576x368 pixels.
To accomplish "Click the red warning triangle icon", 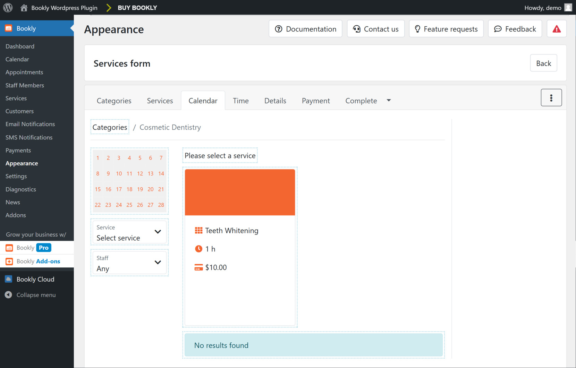I will [557, 29].
